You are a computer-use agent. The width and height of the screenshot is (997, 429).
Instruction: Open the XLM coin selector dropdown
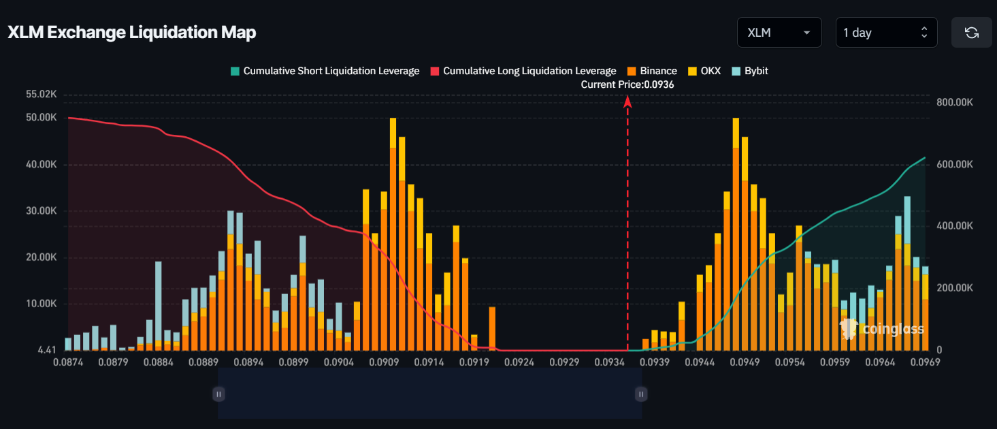pos(777,33)
